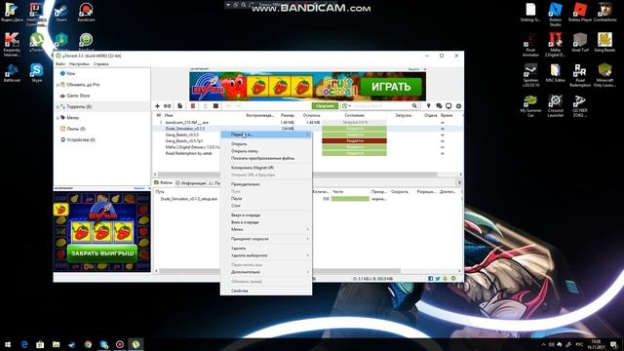Click the uTorrent icon in taskbar
624x351 pixels.
click(x=136, y=344)
